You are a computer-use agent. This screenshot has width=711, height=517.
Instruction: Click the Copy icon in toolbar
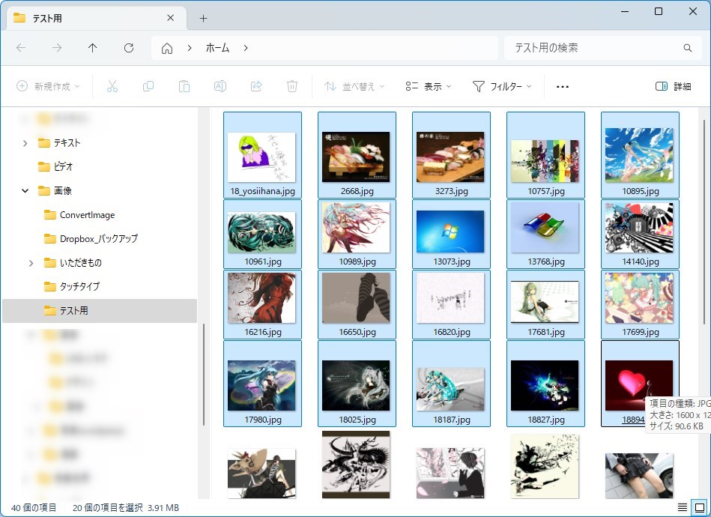(x=148, y=86)
